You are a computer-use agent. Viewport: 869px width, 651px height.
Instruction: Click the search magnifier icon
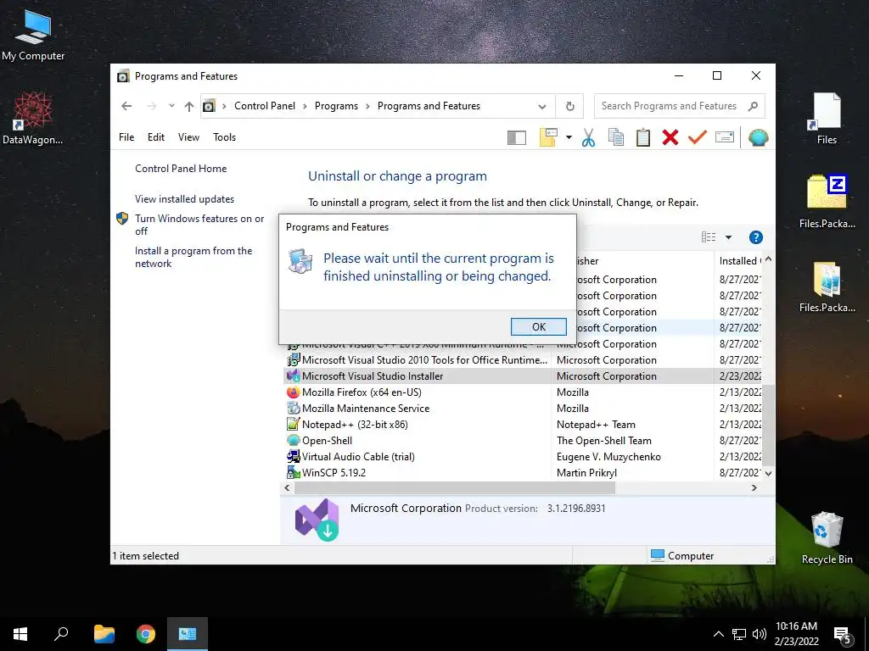point(753,106)
